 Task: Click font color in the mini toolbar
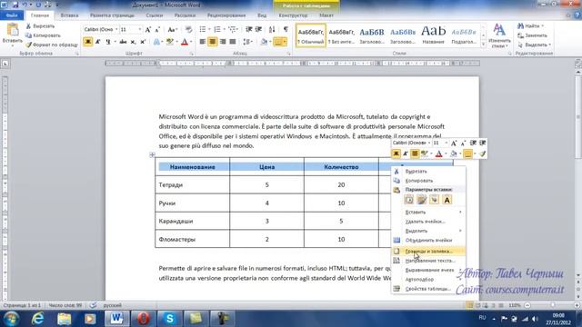tap(438, 154)
